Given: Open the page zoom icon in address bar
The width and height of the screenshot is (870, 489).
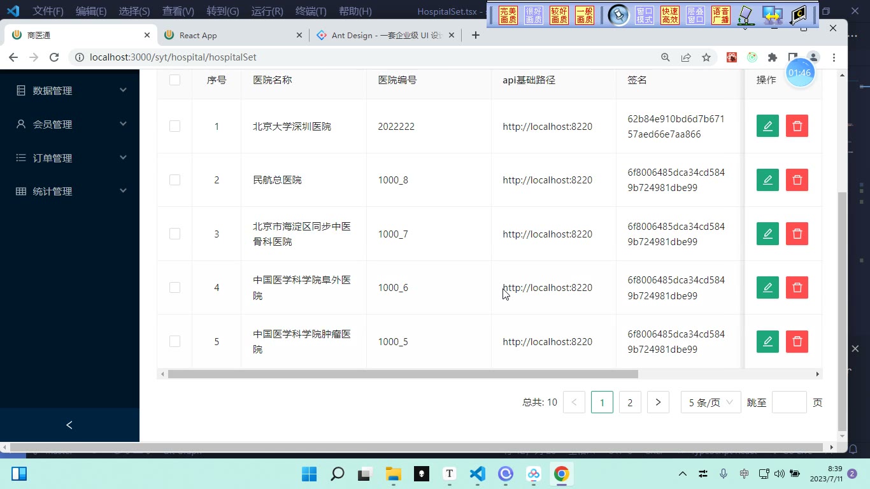Looking at the screenshot, I should pyautogui.click(x=666, y=57).
